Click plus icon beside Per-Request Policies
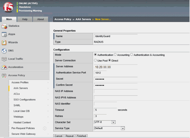This screenshot has width=190, height=138. click(x=45, y=128)
